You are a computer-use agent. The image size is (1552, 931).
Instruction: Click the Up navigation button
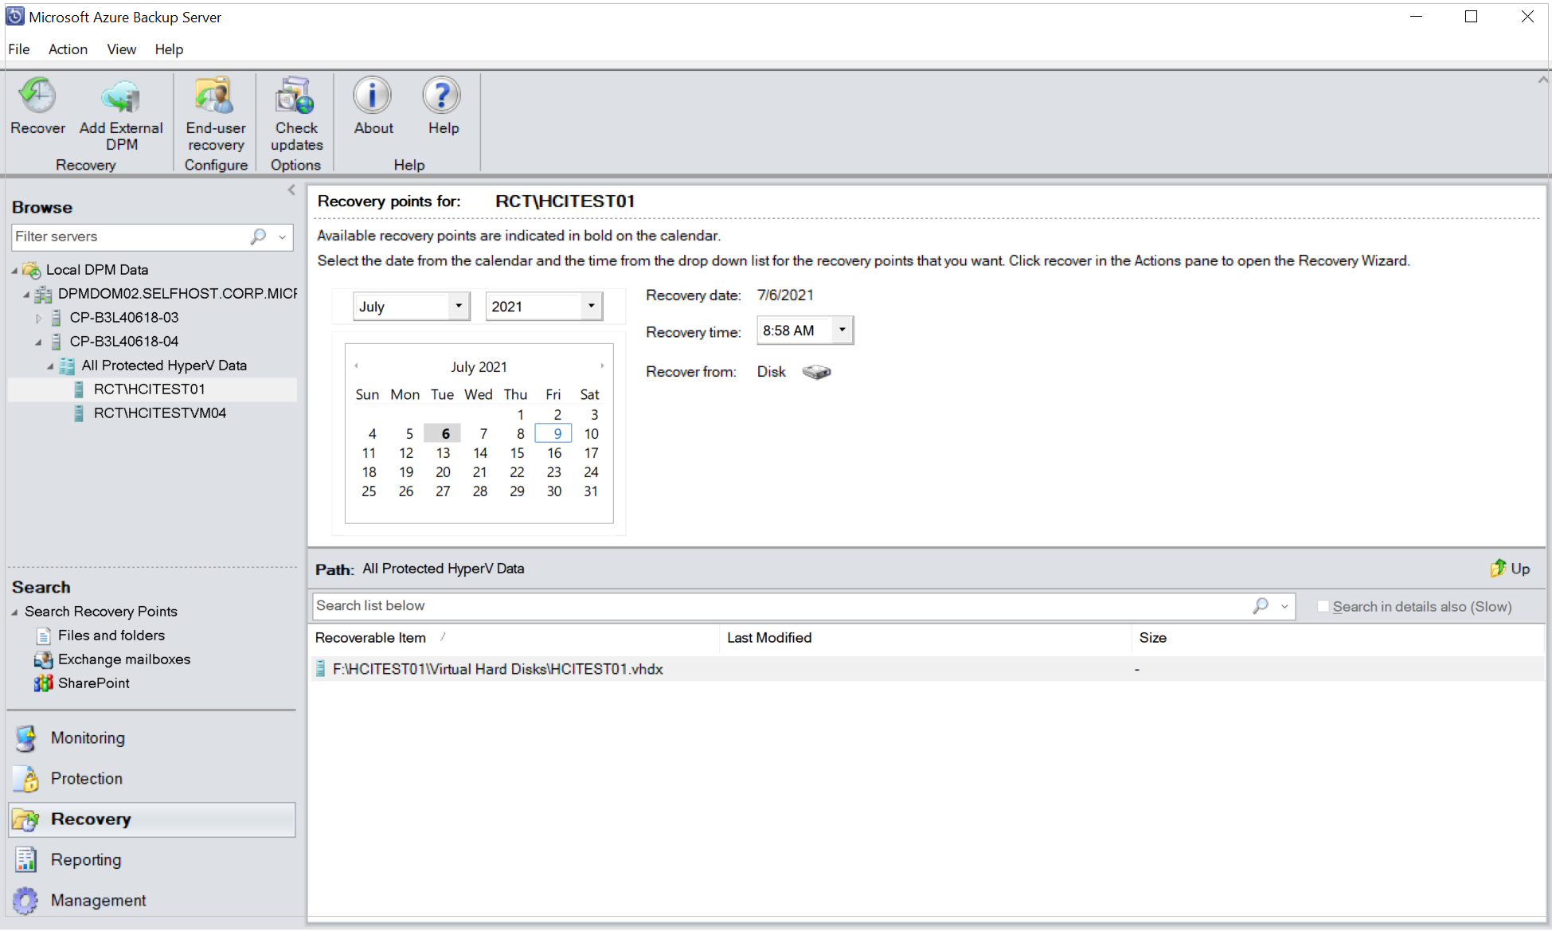pyautogui.click(x=1509, y=569)
